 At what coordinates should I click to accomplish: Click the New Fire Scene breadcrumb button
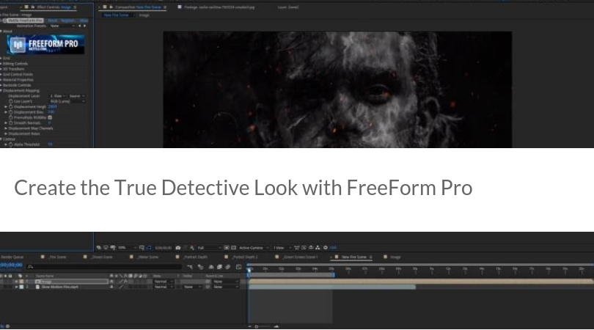[x=117, y=15]
